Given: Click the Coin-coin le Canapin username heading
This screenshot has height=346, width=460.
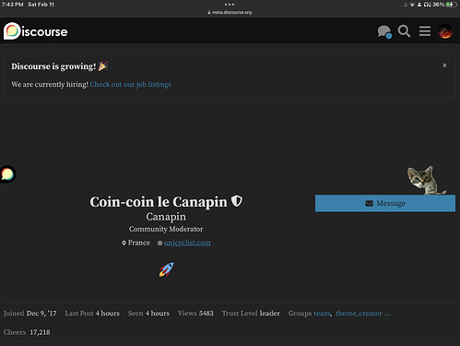Looking at the screenshot, I should (159, 202).
